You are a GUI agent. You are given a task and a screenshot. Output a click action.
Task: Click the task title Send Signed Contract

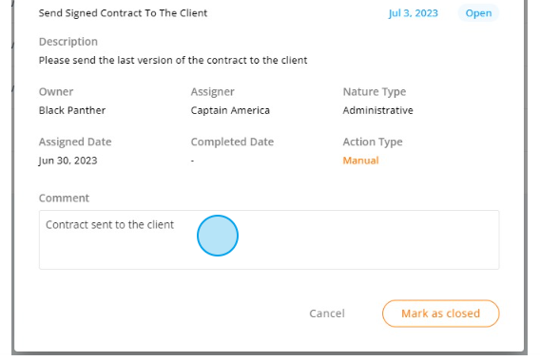coord(123,13)
